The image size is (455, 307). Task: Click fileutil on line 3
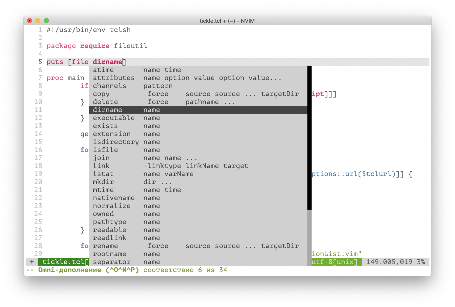coord(130,46)
